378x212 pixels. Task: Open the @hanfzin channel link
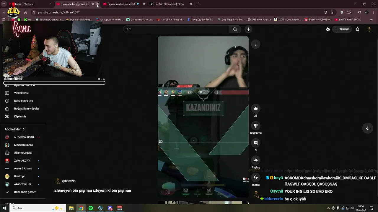69,181
